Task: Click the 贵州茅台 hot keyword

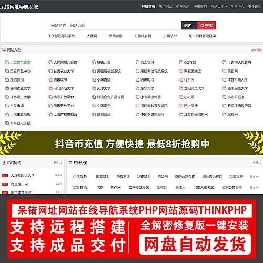Action: pos(170,36)
